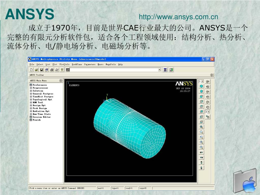The height and width of the screenshot is (195, 260).
Task: Open the WorkPlane menu
Action: pyautogui.click(x=77, y=64)
